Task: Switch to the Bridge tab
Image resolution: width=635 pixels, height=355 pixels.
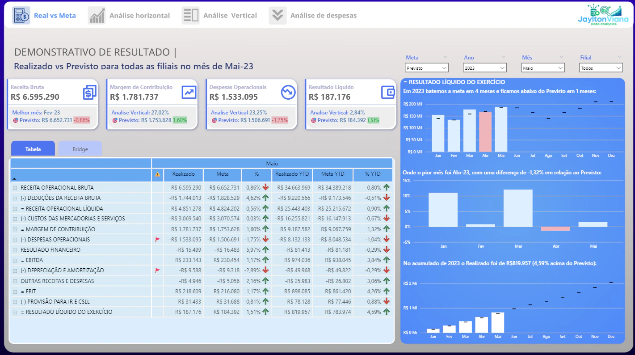Action: click(x=80, y=149)
